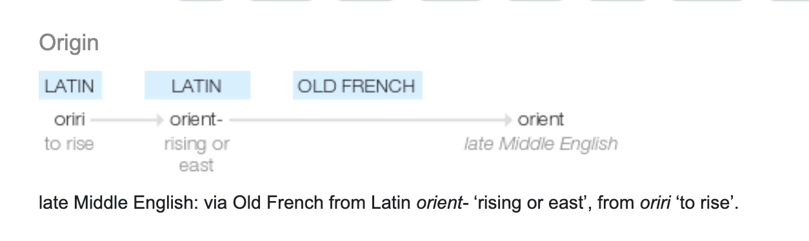Click the OLD FRENCH language label
The width and height of the screenshot is (809, 241).
coord(357,86)
